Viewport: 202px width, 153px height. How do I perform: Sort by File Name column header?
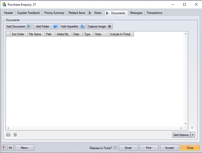(36, 34)
